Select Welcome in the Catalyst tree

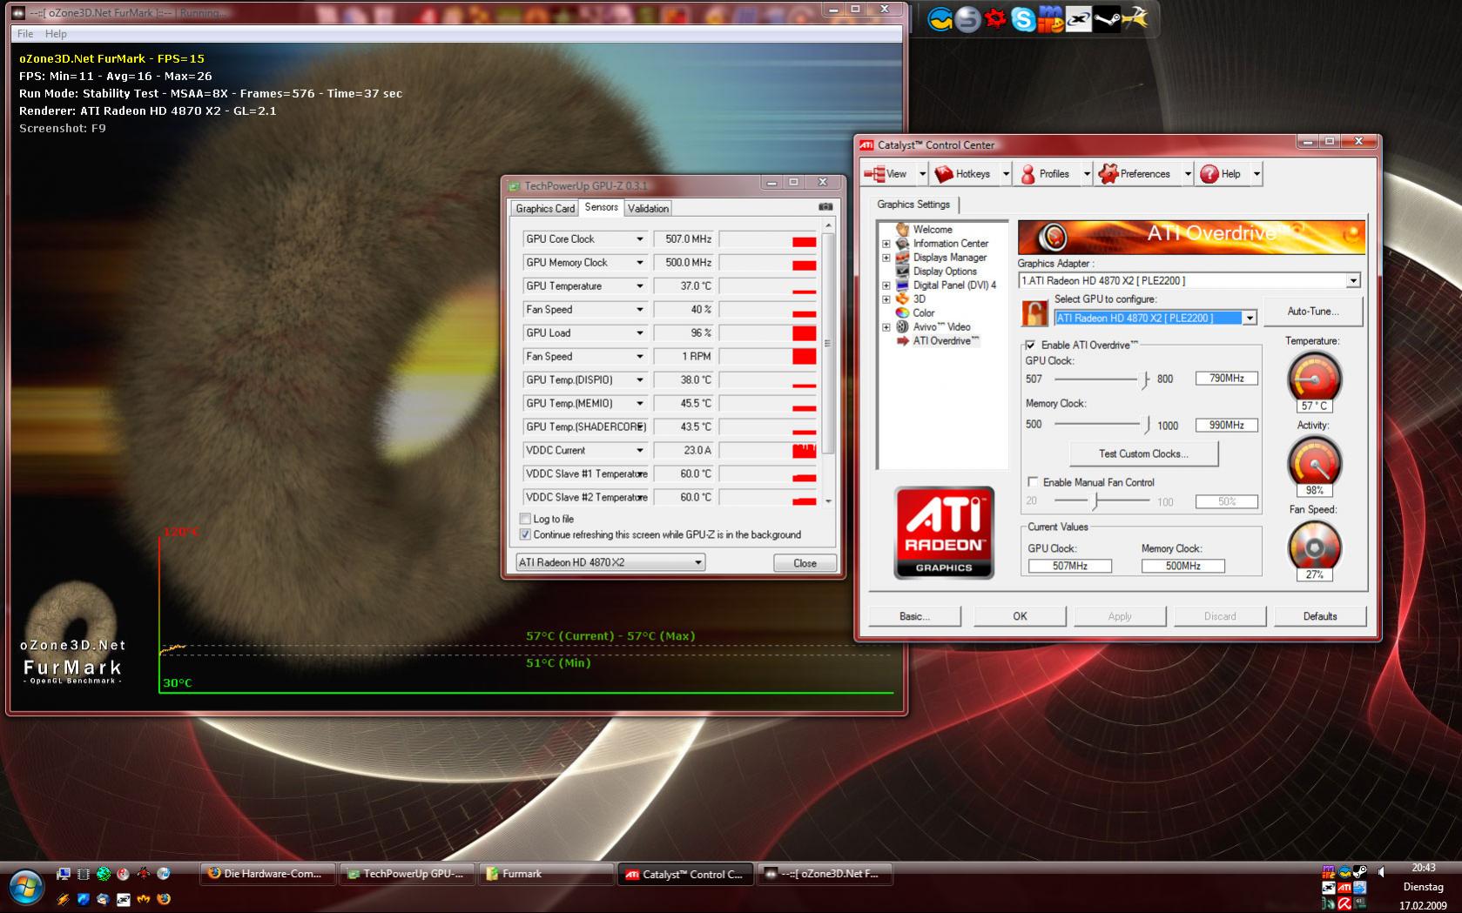tap(933, 230)
